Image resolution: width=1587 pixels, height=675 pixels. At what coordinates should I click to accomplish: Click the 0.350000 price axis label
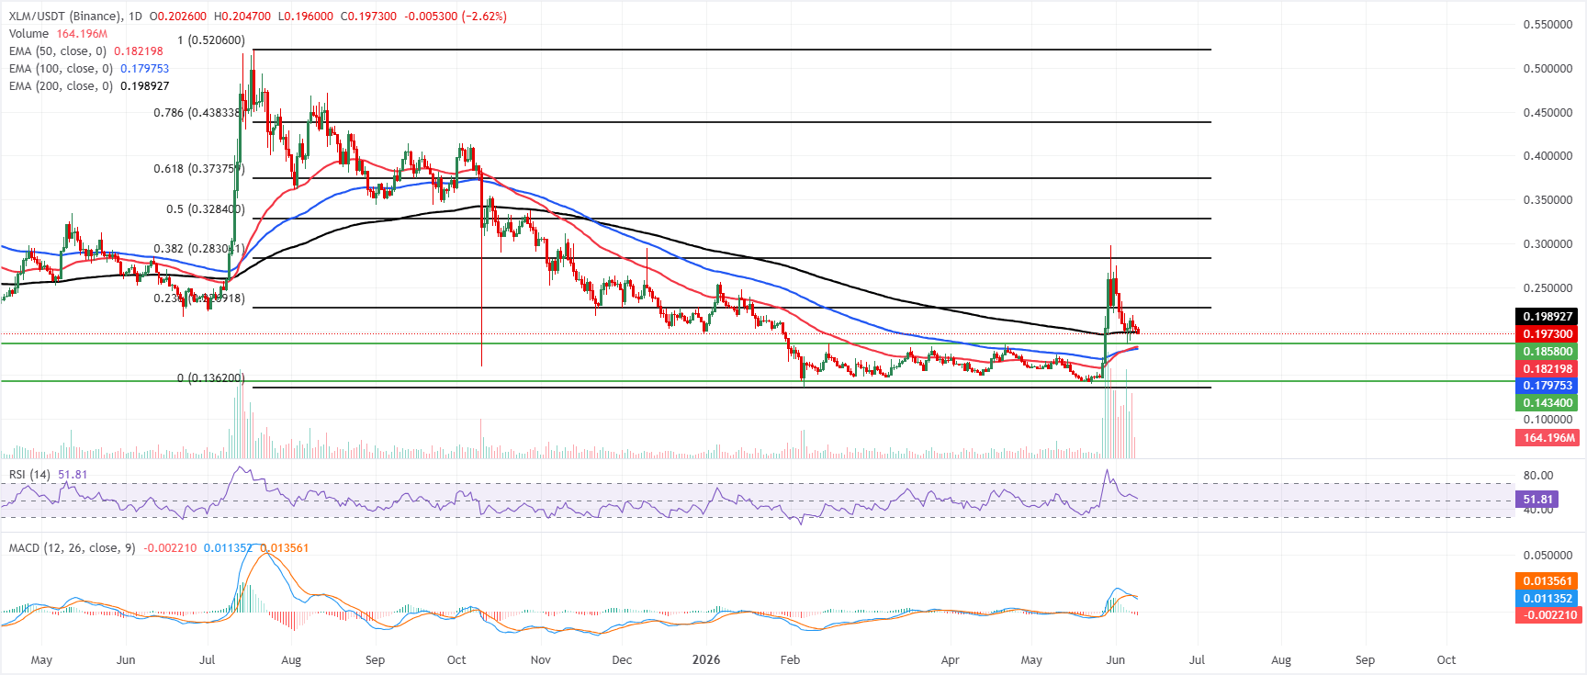1548,200
